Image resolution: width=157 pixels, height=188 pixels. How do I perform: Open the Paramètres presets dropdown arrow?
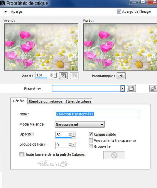click(122, 88)
